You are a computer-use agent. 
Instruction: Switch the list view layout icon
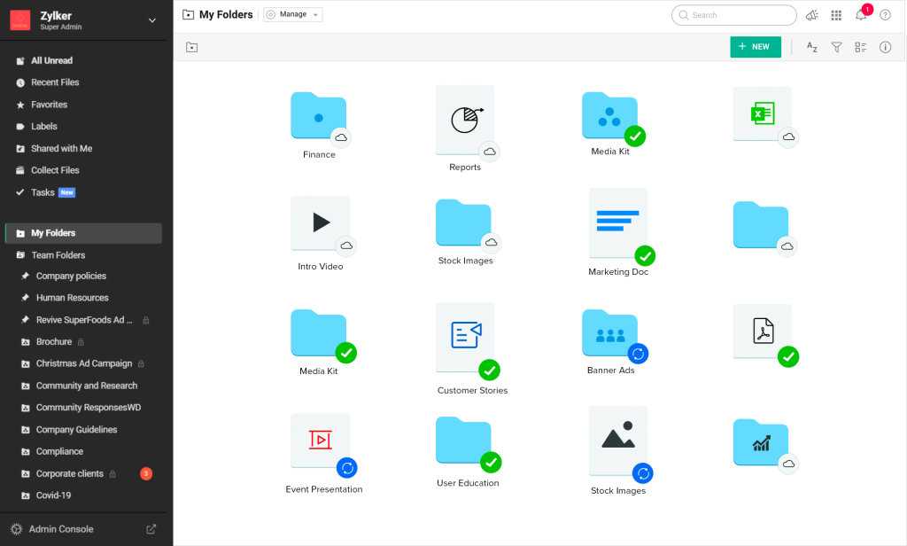click(860, 47)
